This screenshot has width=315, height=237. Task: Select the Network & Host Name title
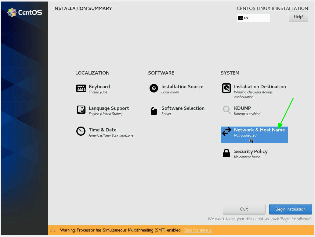coord(259,130)
